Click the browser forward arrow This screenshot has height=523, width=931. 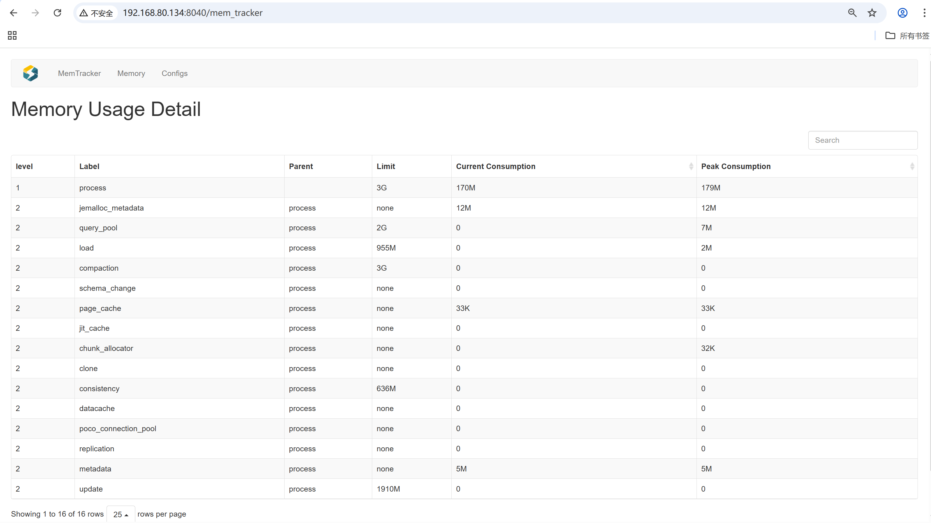click(x=35, y=13)
